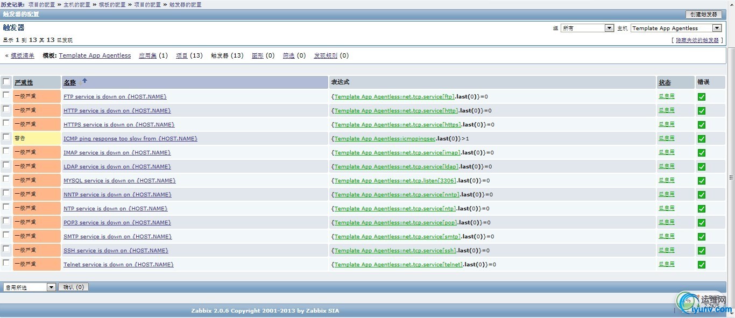The height and width of the screenshot is (318, 735).
Task: Go to 图形 (0) section
Action: [x=258, y=55]
